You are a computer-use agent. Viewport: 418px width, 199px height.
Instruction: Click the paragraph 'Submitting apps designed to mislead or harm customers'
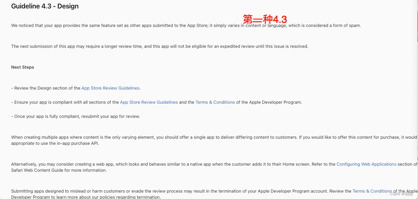214,194
